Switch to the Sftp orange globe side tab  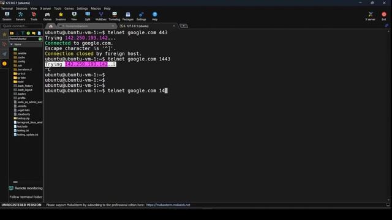4,64
